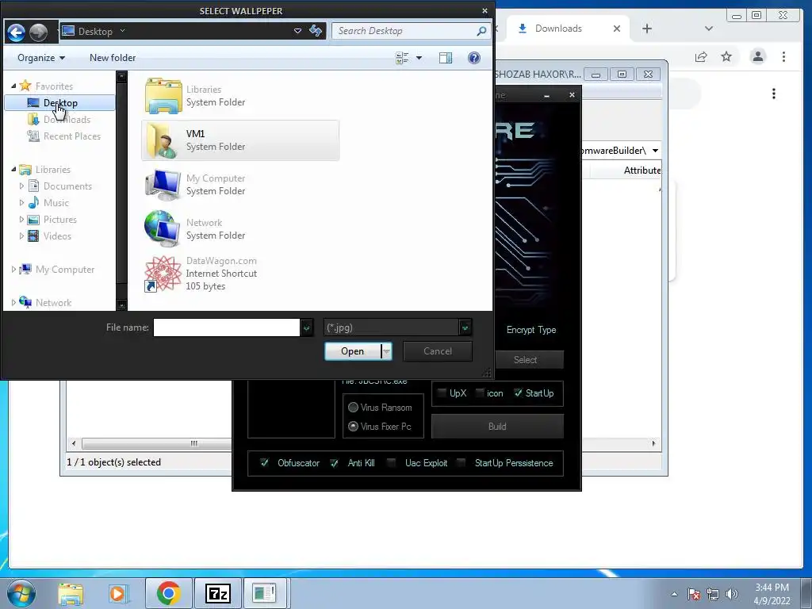
Task: Collapse the Favorites tree group
Action: (x=13, y=86)
